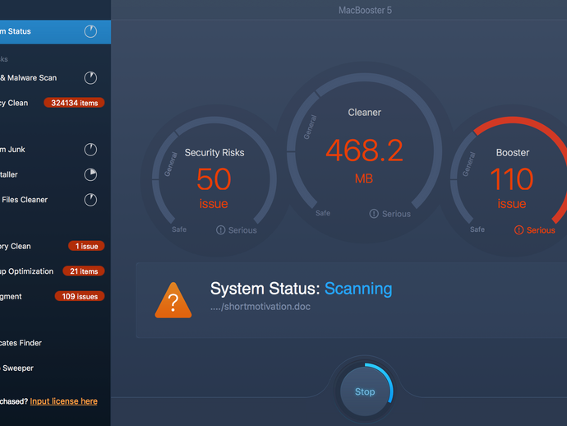The height and width of the screenshot is (426, 567).
Task: Open the Input license here link
Action: coord(63,401)
